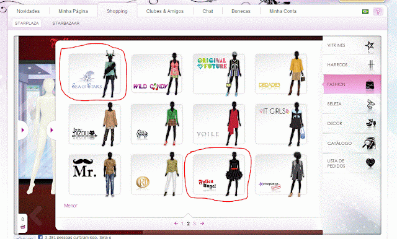Open the Bonecas tab
This screenshot has height=239, width=397.
click(x=241, y=11)
